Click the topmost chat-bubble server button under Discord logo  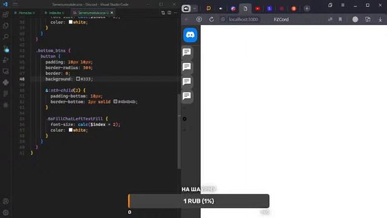[187, 52]
